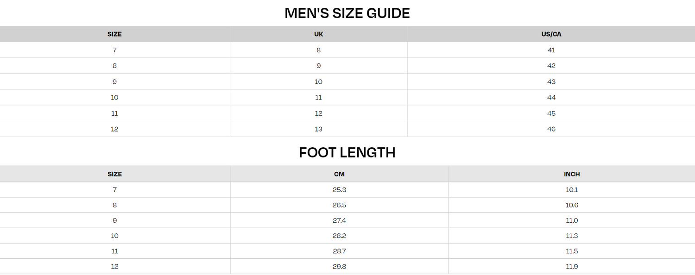This screenshot has height=275, width=695.
Task: Click the CM column header
Action: tap(339, 174)
